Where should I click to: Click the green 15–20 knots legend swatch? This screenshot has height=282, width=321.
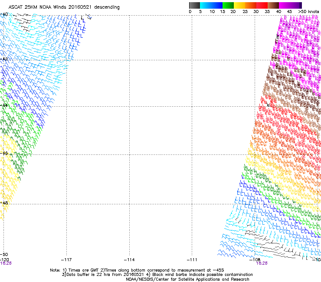click(228, 5)
